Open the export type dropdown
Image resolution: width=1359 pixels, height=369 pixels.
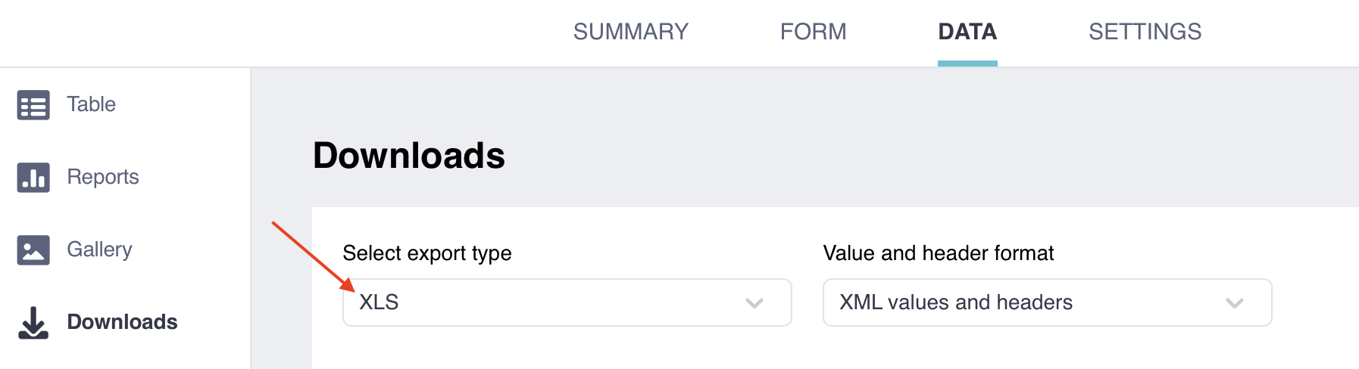[x=567, y=302]
